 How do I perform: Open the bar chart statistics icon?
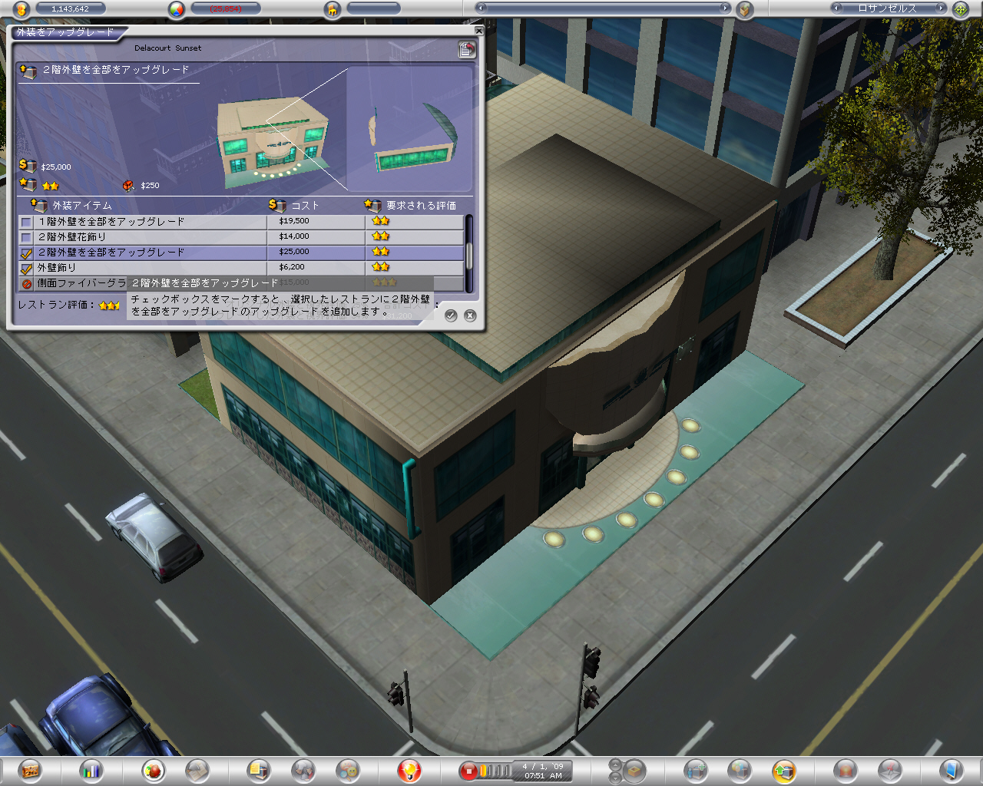(x=91, y=770)
